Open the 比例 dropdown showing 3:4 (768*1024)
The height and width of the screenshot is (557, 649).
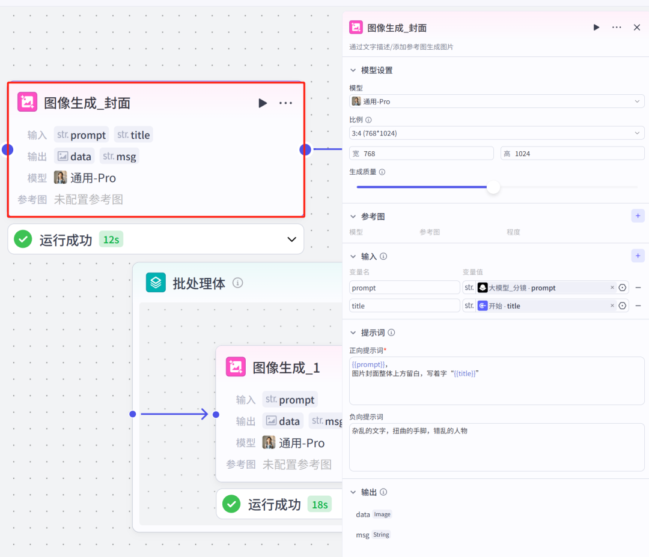point(496,133)
